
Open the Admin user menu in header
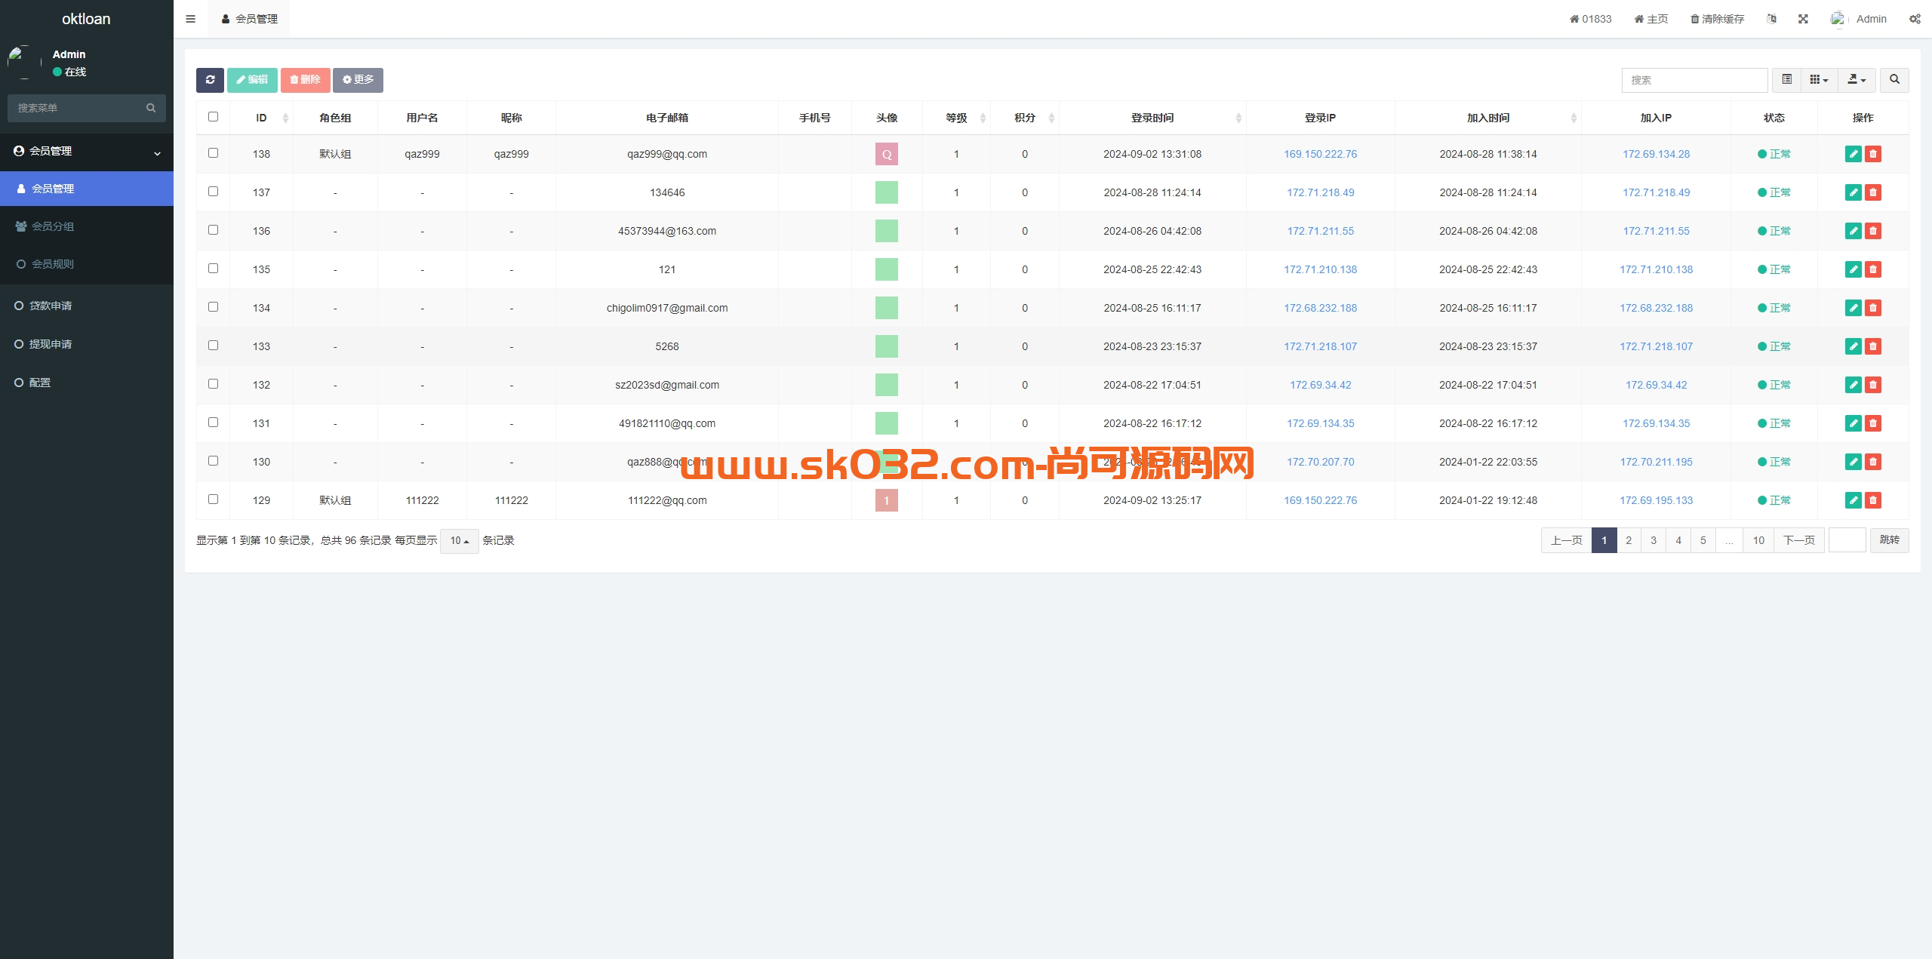click(1859, 19)
